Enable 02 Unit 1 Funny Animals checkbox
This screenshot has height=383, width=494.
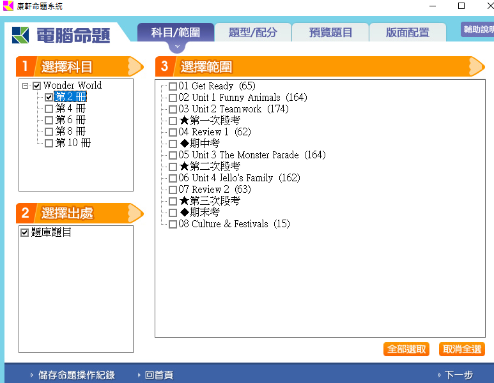[173, 98]
